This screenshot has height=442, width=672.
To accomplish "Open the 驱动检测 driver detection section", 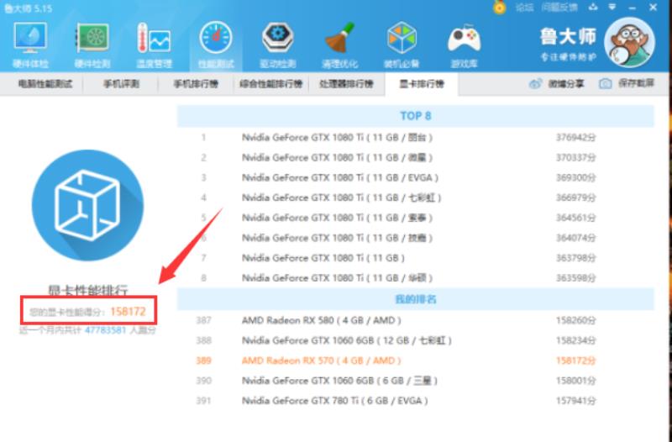I will 278,45.
